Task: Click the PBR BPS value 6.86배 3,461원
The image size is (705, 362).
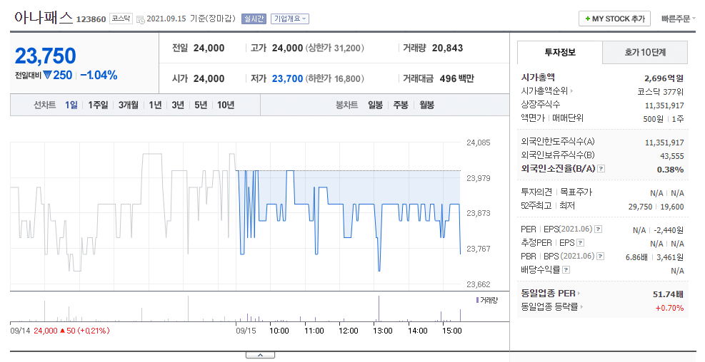Action: 654,257
